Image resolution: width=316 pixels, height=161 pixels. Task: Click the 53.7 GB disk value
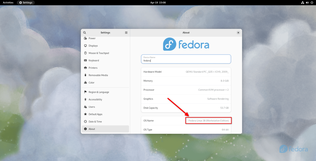point(224,108)
